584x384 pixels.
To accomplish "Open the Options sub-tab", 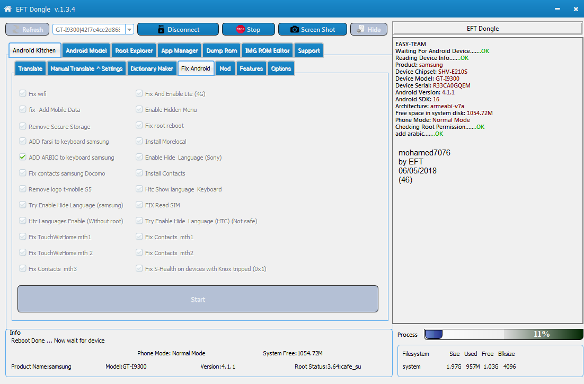I will coord(281,68).
